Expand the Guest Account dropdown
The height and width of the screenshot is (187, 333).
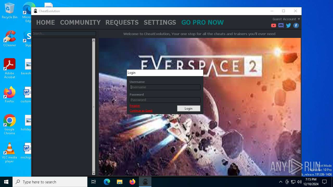[286, 19]
